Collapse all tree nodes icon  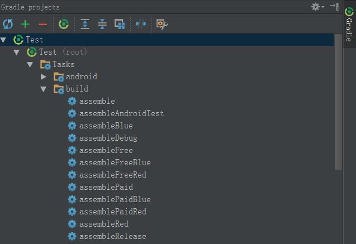click(x=102, y=24)
